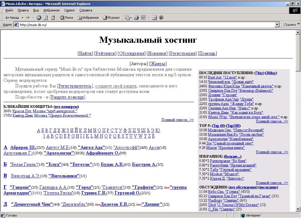Go back with the Назад button
This screenshot has height=218, width=301.
pos(12,18)
